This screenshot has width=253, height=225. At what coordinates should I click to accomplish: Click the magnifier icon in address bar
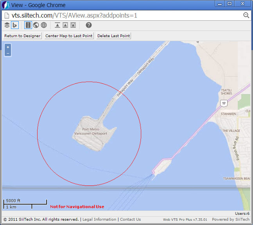tap(246, 15)
